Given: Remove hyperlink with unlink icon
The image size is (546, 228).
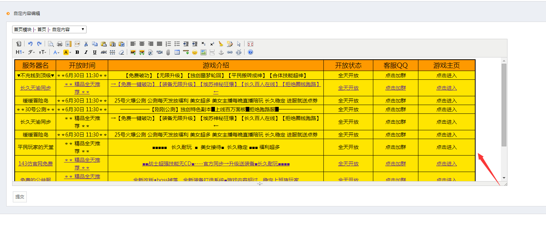Looking at the screenshot, I should click(239, 52).
